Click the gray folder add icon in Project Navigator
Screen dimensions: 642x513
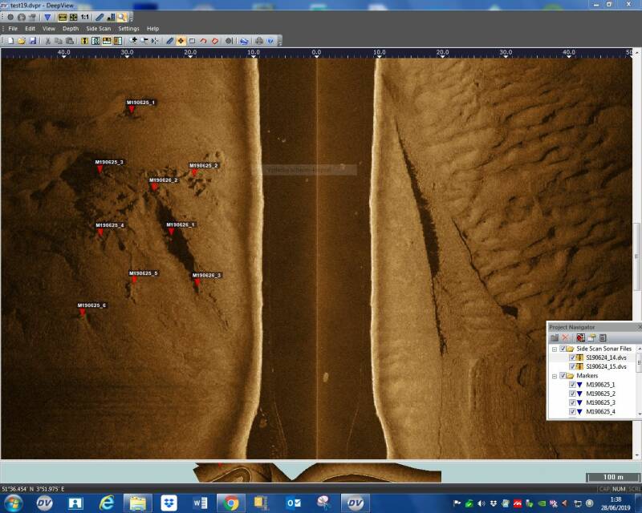point(555,337)
